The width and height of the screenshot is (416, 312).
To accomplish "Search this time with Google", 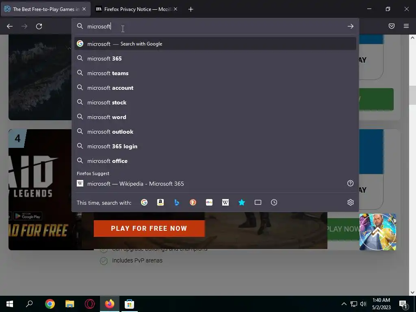I will point(144,202).
